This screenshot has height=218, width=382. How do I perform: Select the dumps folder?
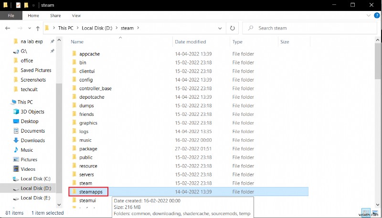(86, 105)
